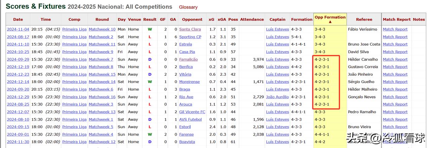Open Match Report for the Famalicão game
The width and height of the screenshot is (430, 148).
[395, 59]
